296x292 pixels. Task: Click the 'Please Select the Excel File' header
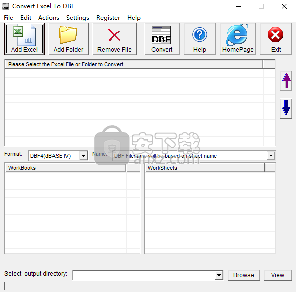tap(134, 64)
